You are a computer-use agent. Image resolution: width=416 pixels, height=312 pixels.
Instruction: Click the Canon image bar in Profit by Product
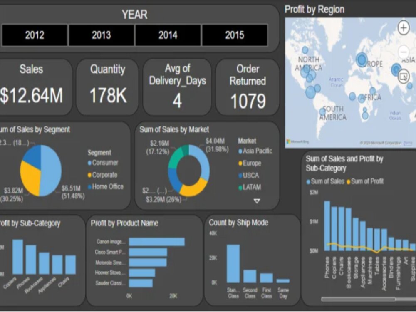(x=157, y=242)
